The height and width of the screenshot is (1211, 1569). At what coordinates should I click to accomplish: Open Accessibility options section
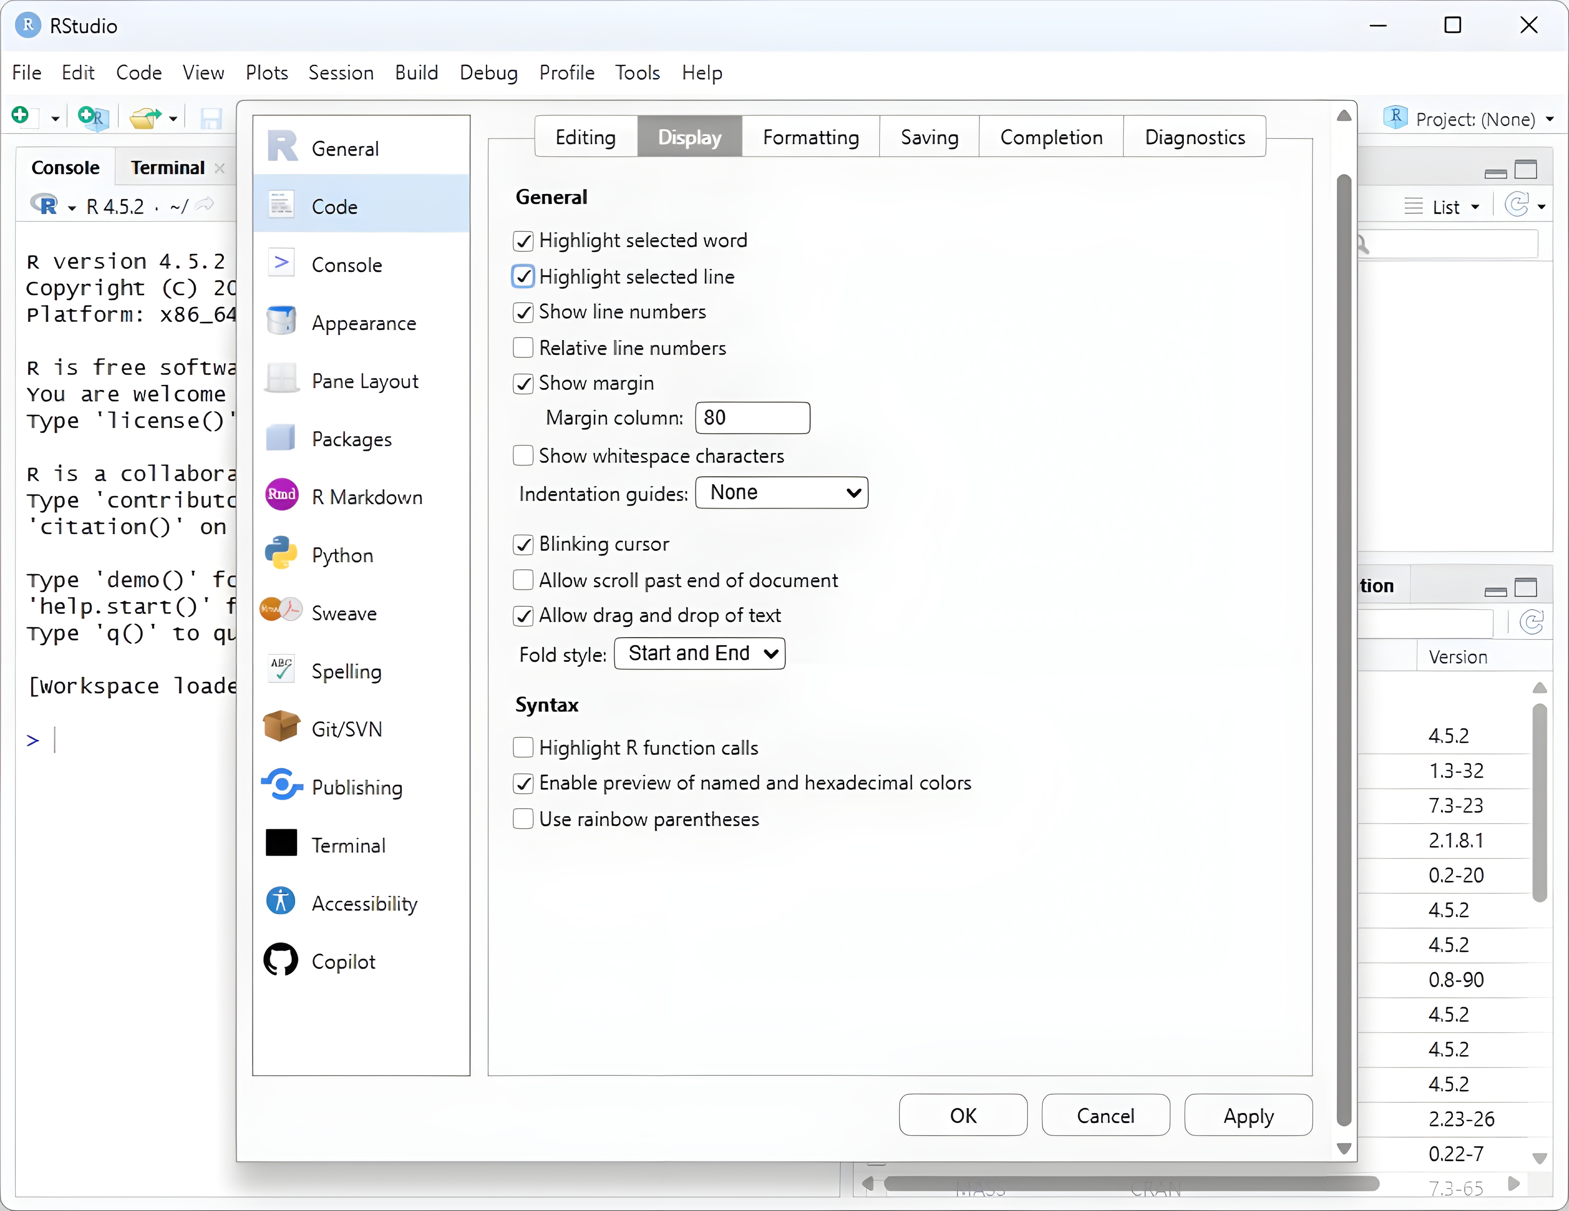[x=364, y=903]
